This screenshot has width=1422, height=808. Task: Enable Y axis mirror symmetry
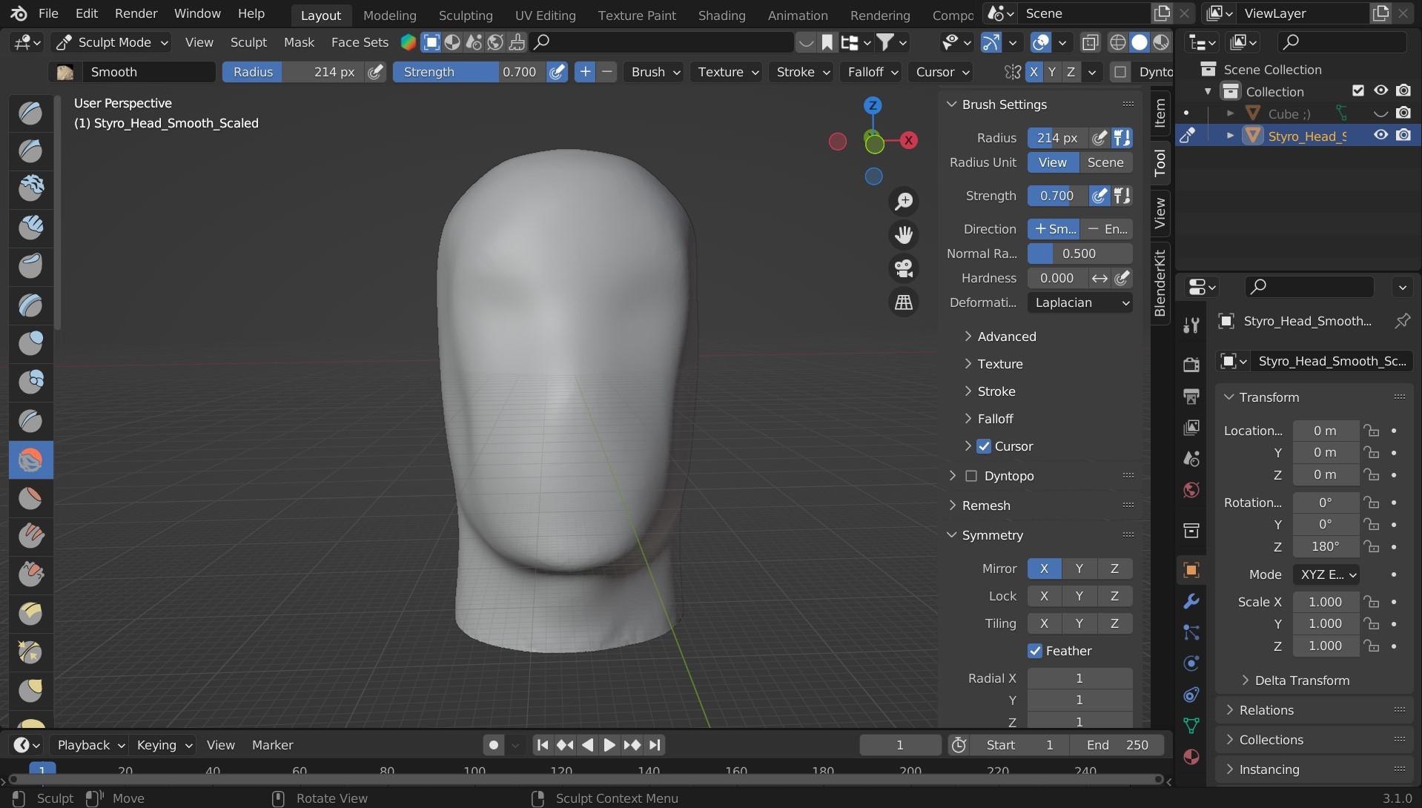(1079, 569)
